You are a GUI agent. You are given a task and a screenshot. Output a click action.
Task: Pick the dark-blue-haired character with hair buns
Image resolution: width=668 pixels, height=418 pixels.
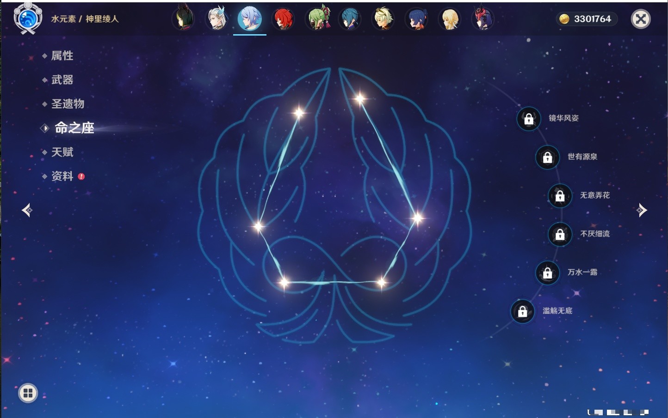pyautogui.click(x=416, y=19)
